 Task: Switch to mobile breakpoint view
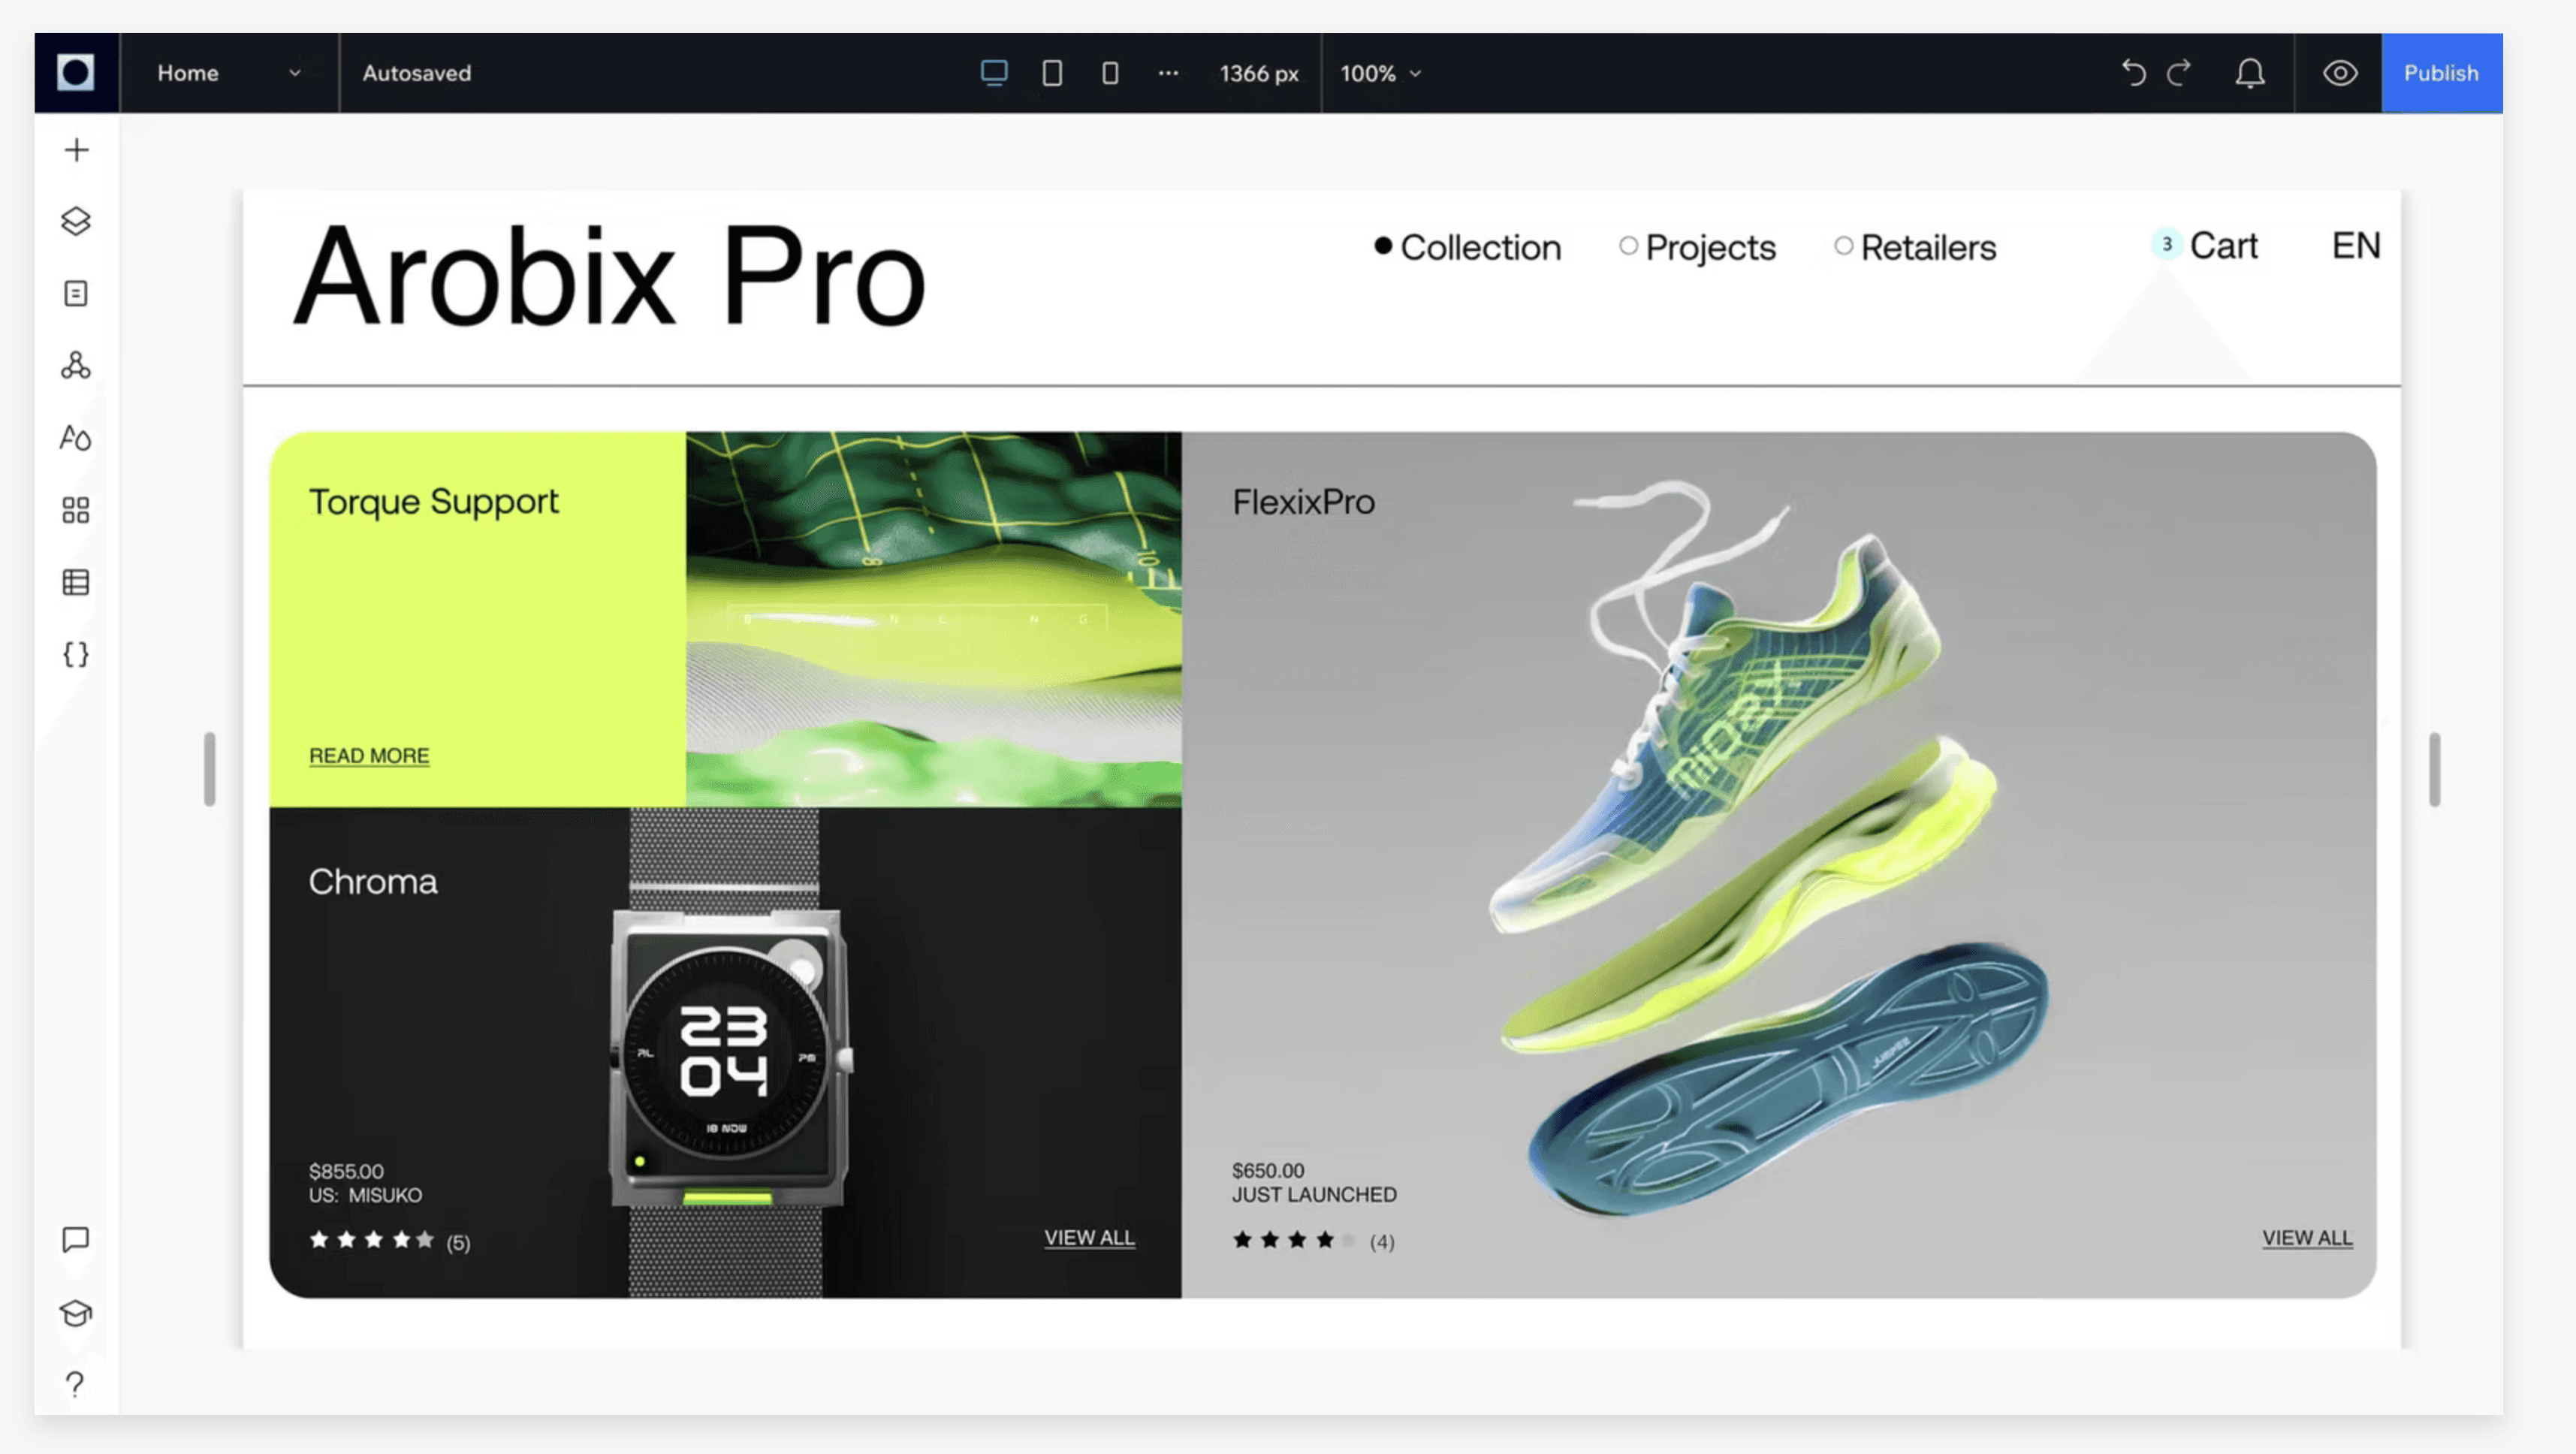click(1110, 73)
